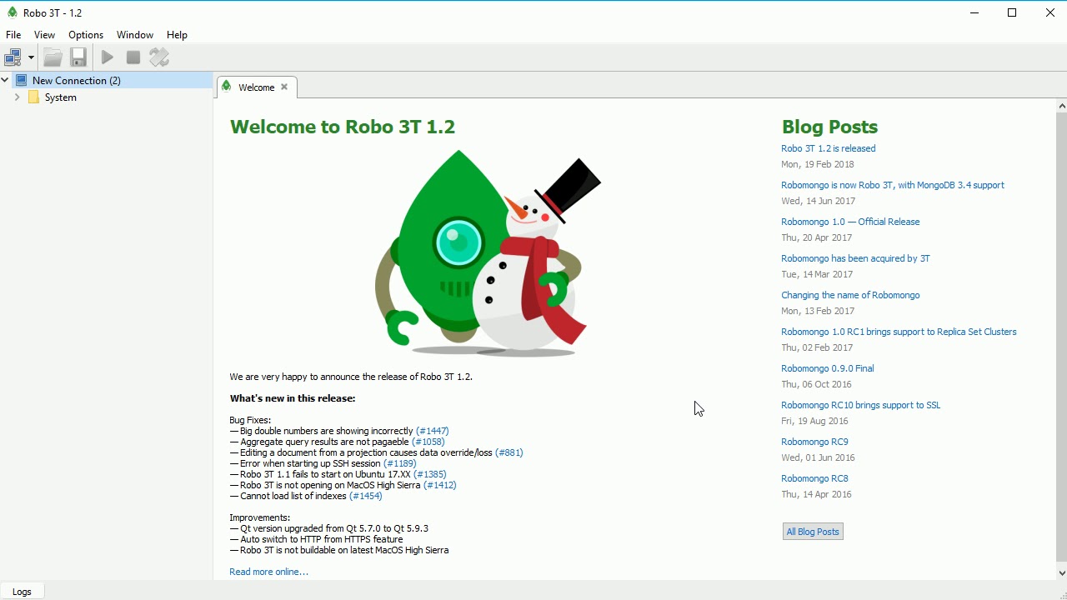Click the System folder icon in tree
The image size is (1067, 600).
pyautogui.click(x=34, y=97)
